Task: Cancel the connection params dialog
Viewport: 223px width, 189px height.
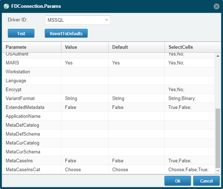Action: coord(206,181)
